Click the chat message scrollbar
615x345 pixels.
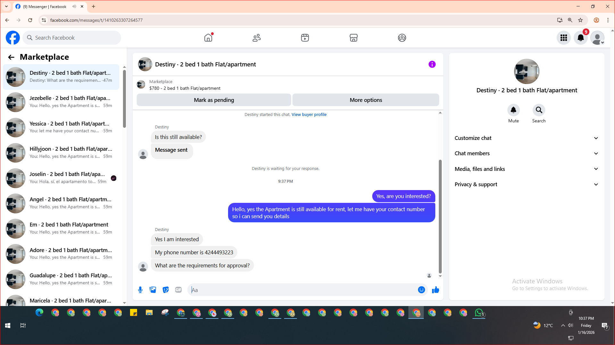tap(440, 216)
